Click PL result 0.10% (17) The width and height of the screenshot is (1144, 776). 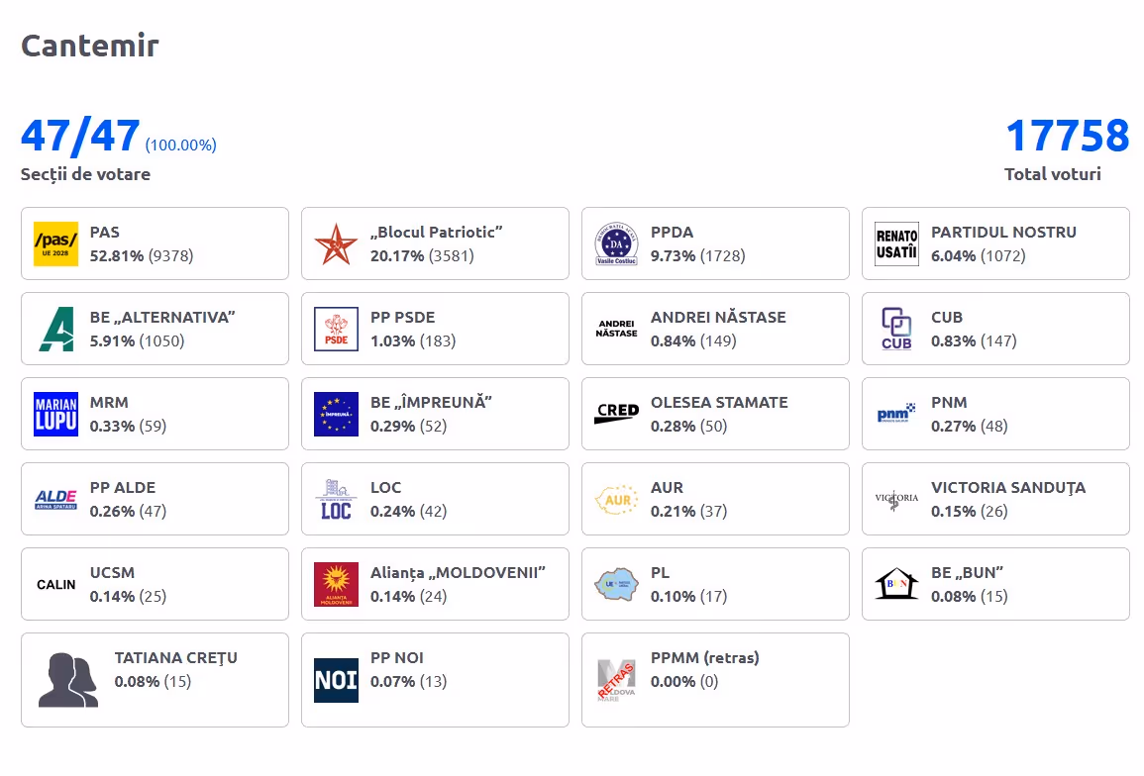689,597
